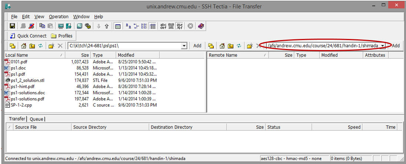Open the Help book icon

pyautogui.click(x=201, y=26)
